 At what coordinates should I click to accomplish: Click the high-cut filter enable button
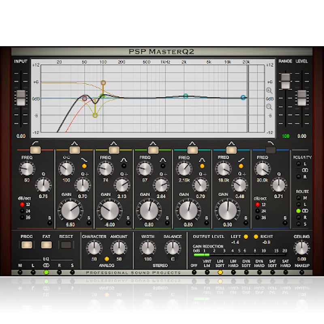[x=271, y=150]
